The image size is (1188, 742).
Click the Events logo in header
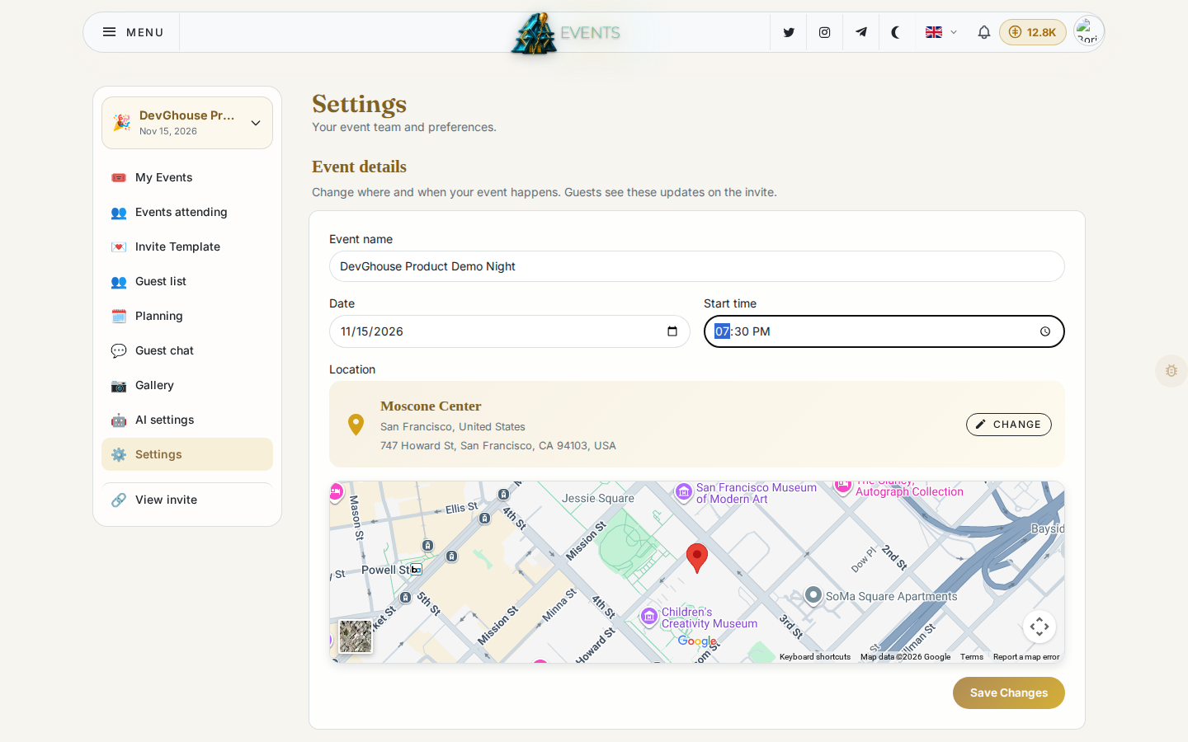(566, 33)
